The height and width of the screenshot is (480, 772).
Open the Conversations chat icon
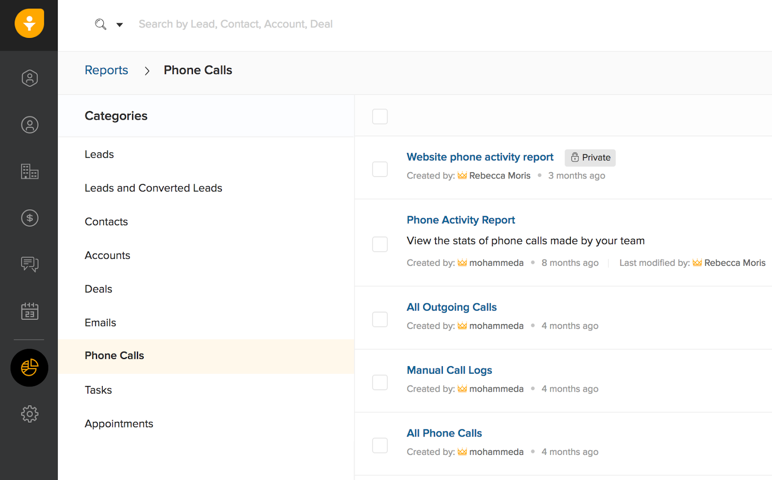(x=29, y=264)
